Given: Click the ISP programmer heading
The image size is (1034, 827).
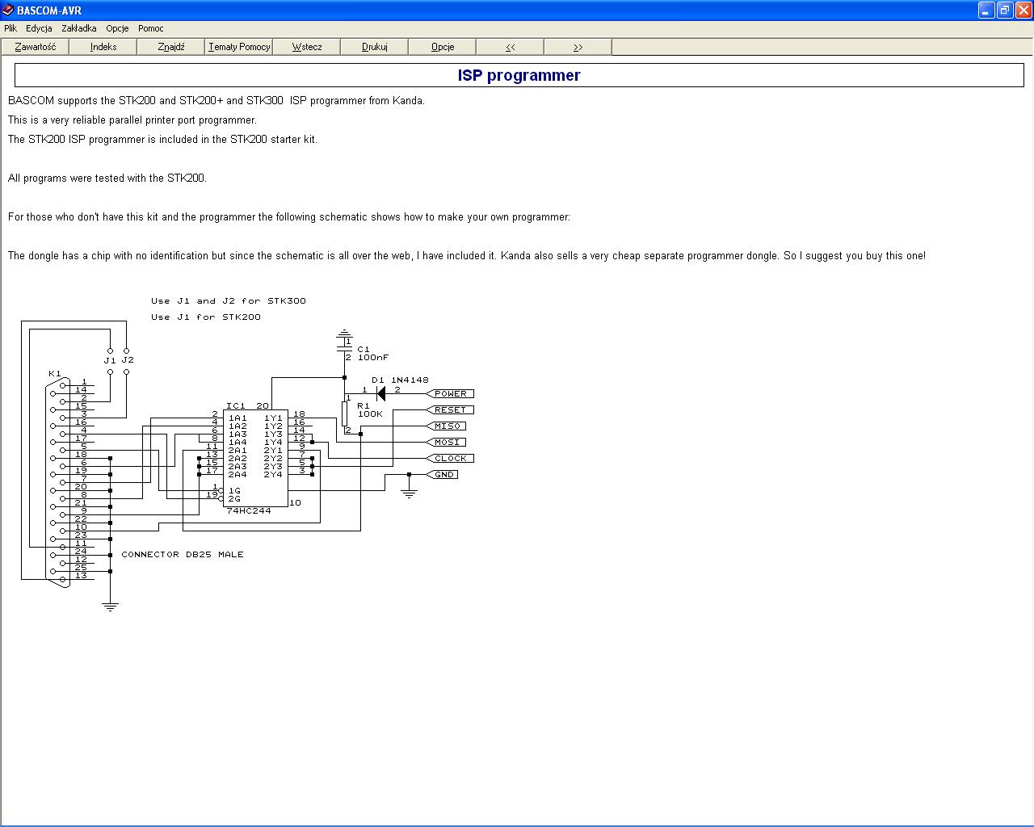Looking at the screenshot, I should point(519,75).
